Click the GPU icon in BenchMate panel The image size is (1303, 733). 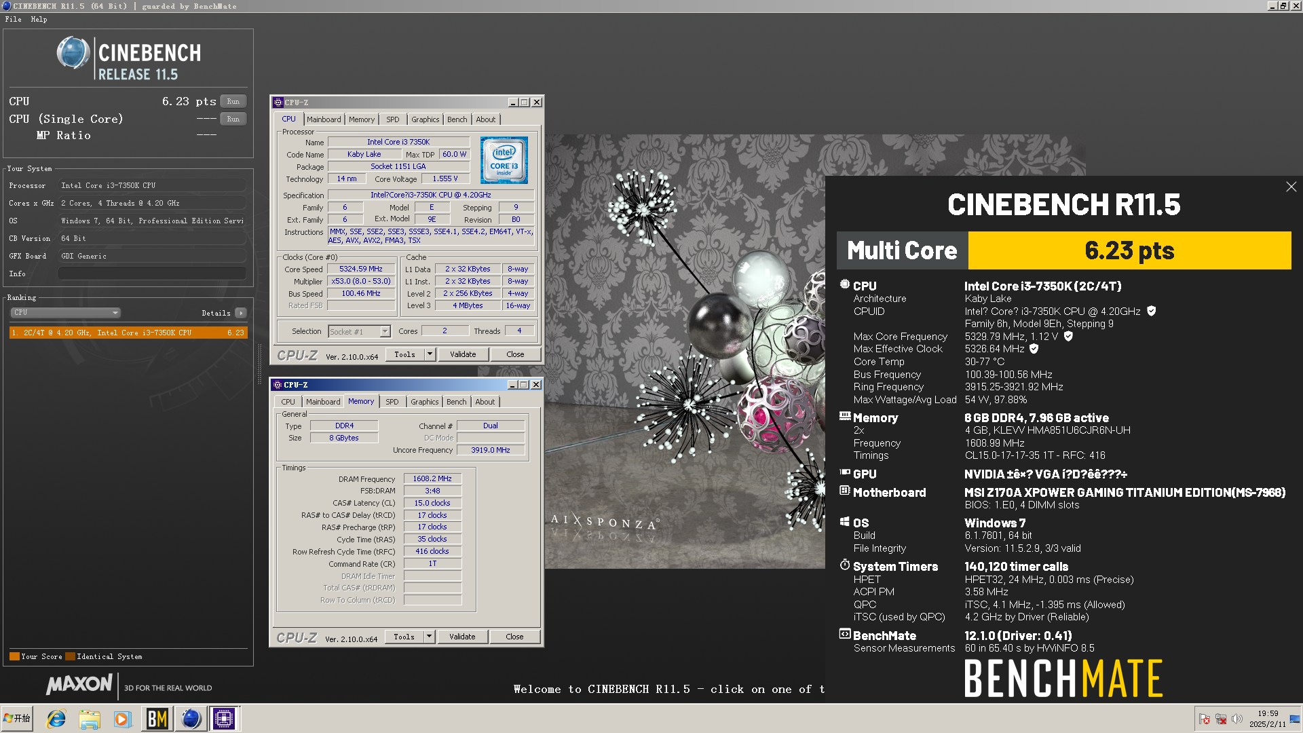pyautogui.click(x=845, y=472)
